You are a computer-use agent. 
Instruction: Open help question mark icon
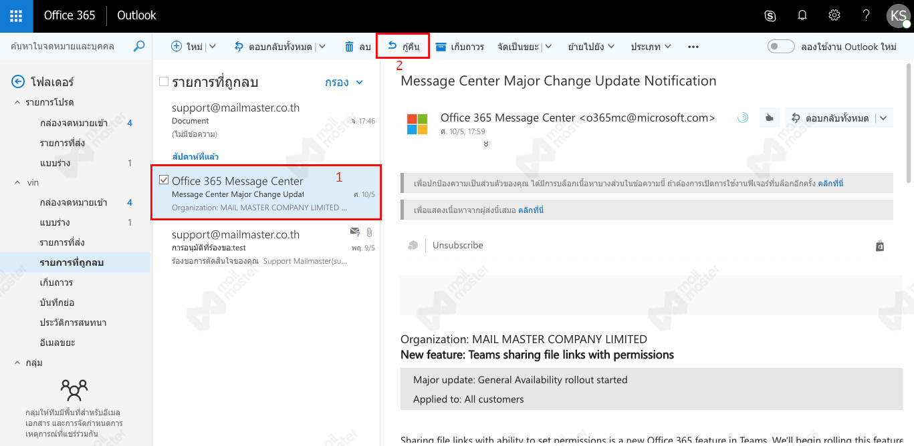pyautogui.click(x=867, y=15)
